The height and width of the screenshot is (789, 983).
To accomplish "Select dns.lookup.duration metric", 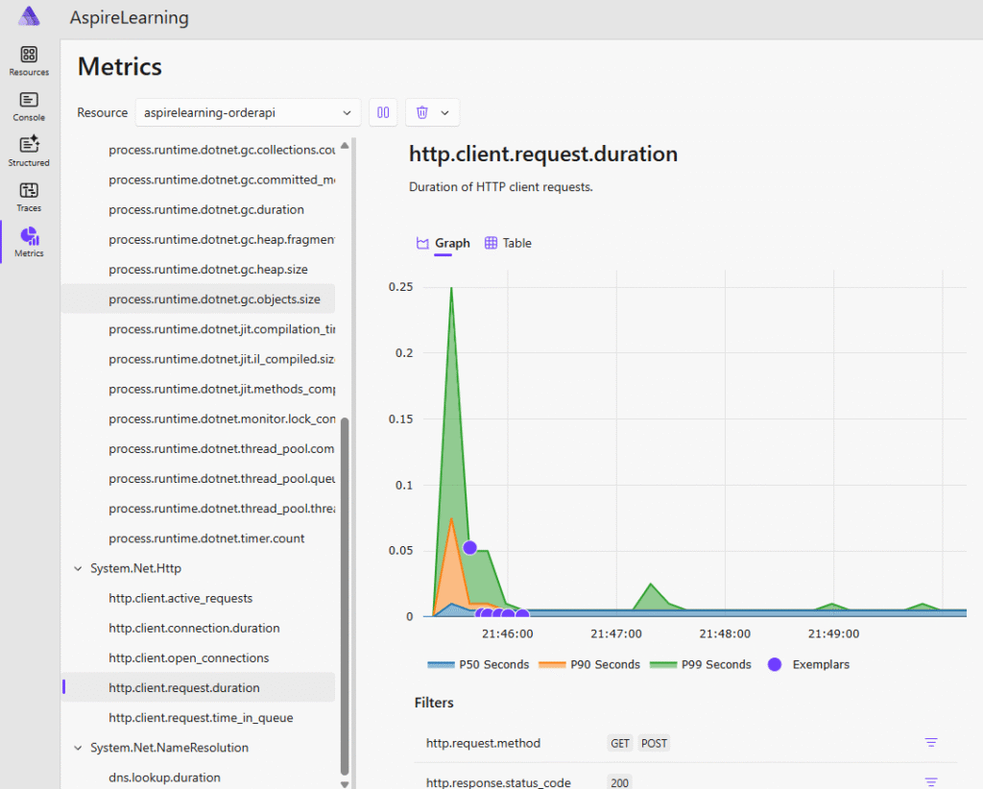I will coord(164,777).
